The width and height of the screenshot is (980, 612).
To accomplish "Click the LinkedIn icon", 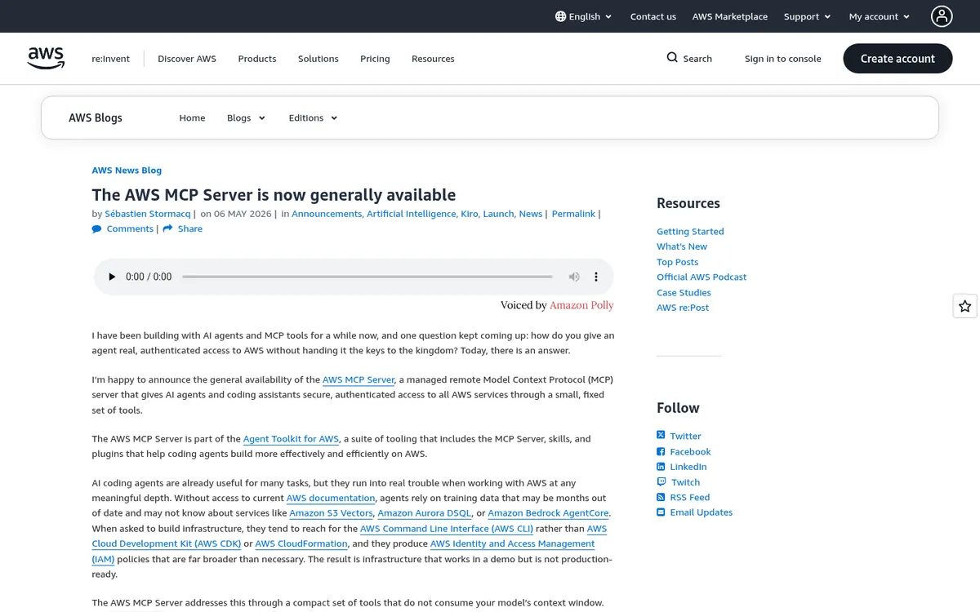I will point(661,467).
